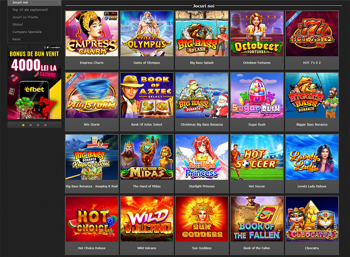Image resolution: width=350 pixels, height=257 pixels.
Task: Select the Octobeer Fortunes game thumbnail
Action: click(257, 34)
